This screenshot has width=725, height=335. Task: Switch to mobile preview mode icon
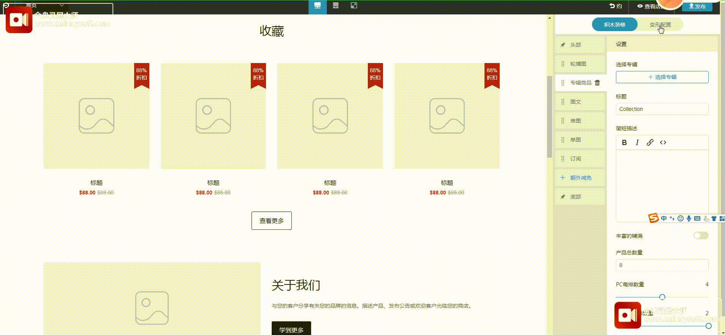coord(336,5)
